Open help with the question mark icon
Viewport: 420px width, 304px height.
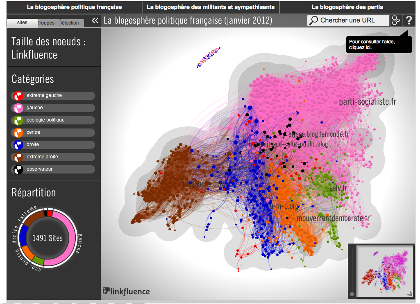click(408, 20)
